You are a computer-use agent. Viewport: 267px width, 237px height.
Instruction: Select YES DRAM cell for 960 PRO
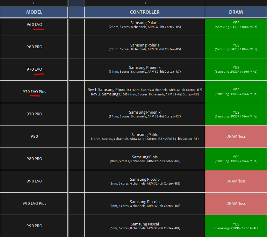click(236, 47)
